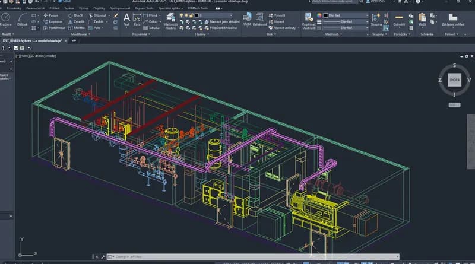Click the Odměřit measure tool
The height and width of the screenshot is (264, 475).
click(x=399, y=20)
